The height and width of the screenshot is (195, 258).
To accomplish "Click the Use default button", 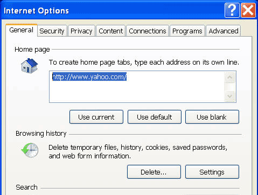I will [x=155, y=117].
